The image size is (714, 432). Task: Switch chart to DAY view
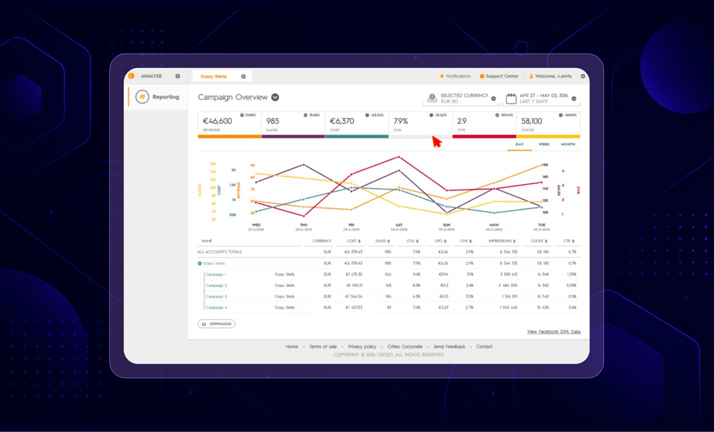point(520,145)
